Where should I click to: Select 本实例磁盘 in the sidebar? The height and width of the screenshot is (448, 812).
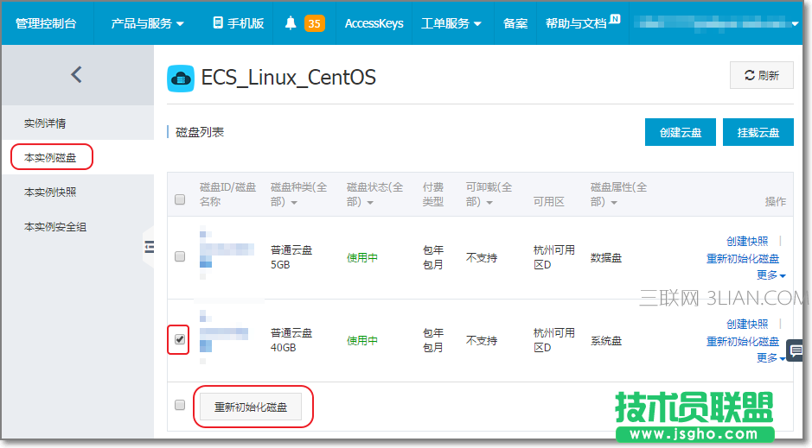click(x=50, y=157)
